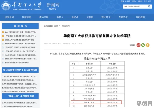Open item 机关党委开展2018年度所属党支部书记述职

coord(20,88)
